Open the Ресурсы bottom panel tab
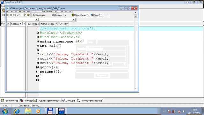Screen dimensions: 204x115 point(26,101)
